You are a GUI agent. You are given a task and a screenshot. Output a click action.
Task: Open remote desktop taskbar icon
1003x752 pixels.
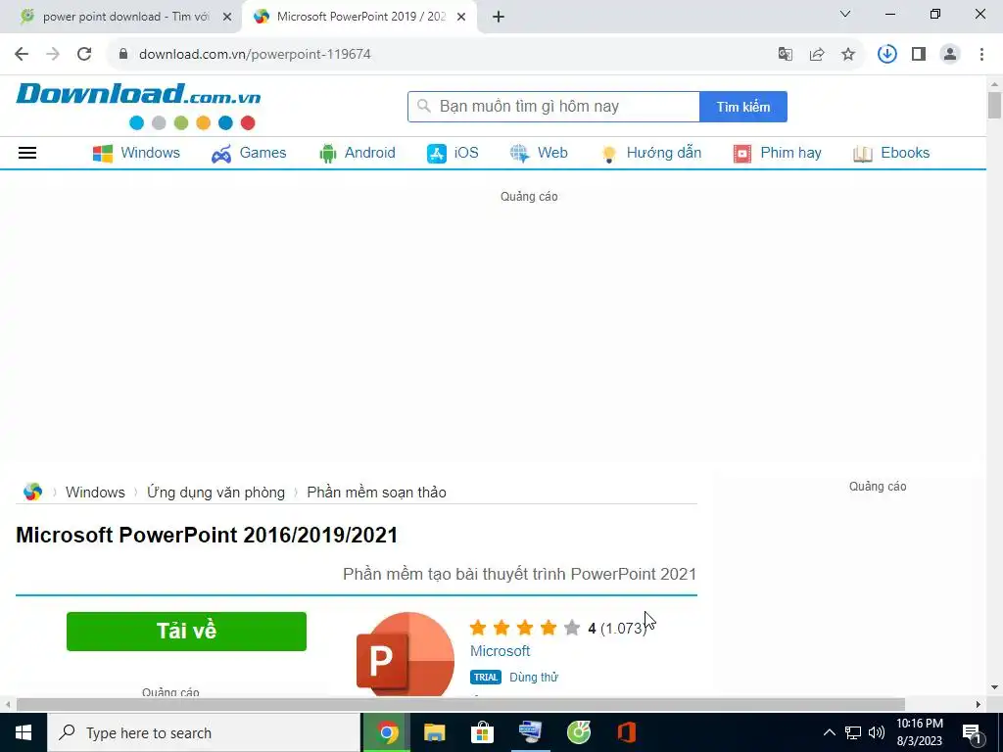pos(530,732)
